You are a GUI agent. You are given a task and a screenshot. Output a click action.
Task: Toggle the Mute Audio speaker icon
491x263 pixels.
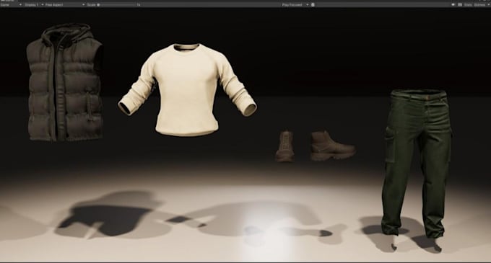[x=453, y=5]
